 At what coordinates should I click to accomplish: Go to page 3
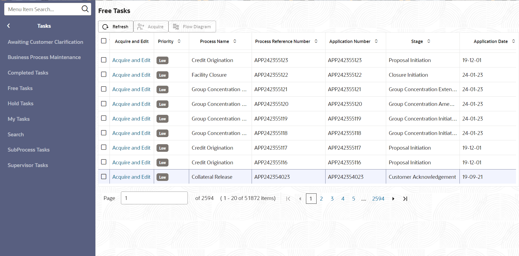click(x=332, y=199)
